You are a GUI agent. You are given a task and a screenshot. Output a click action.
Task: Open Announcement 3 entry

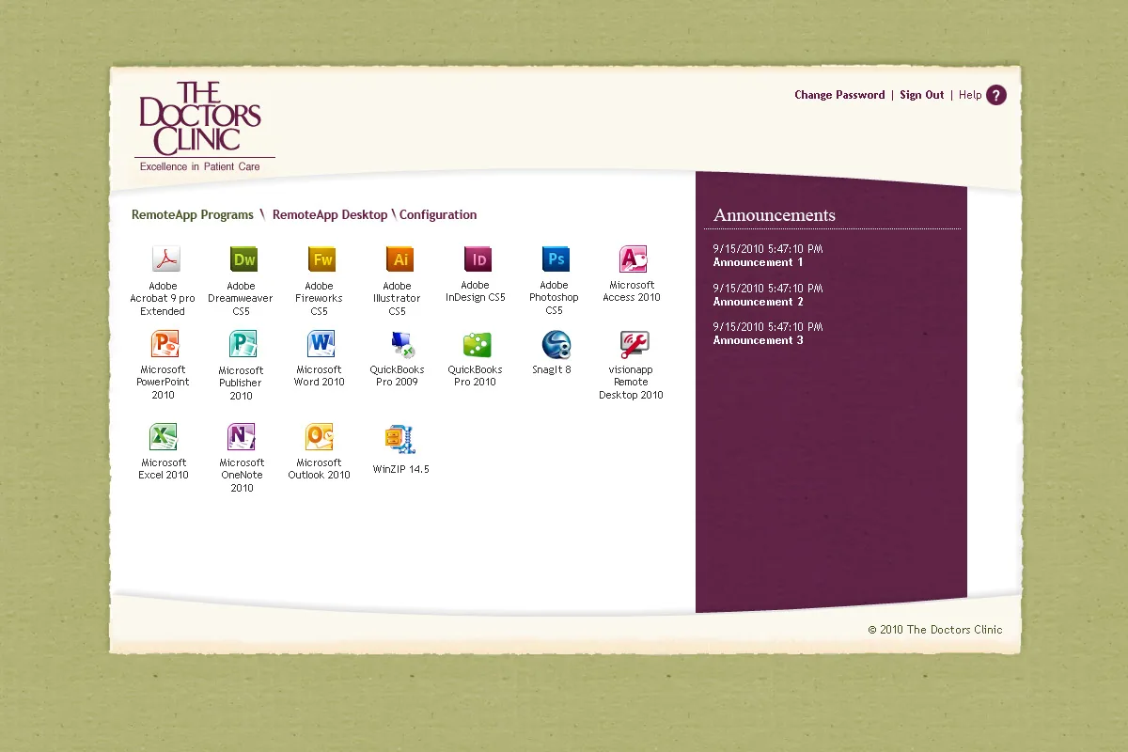tap(759, 340)
